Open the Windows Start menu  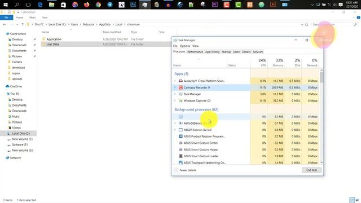point(6,5)
